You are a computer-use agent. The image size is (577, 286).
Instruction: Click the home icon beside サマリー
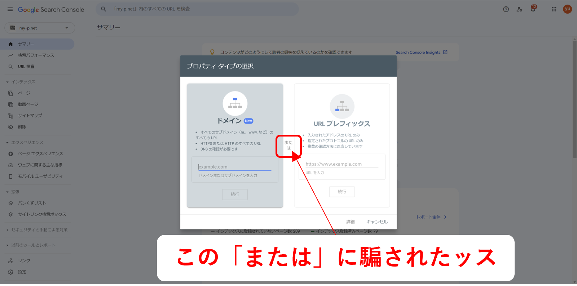click(11, 44)
